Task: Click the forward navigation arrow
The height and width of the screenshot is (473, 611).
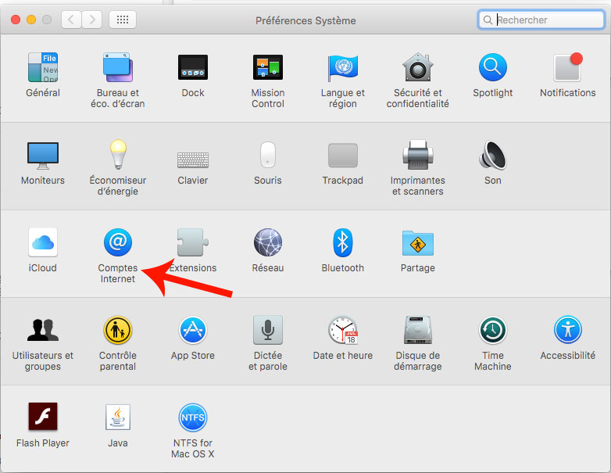Action: [x=91, y=20]
